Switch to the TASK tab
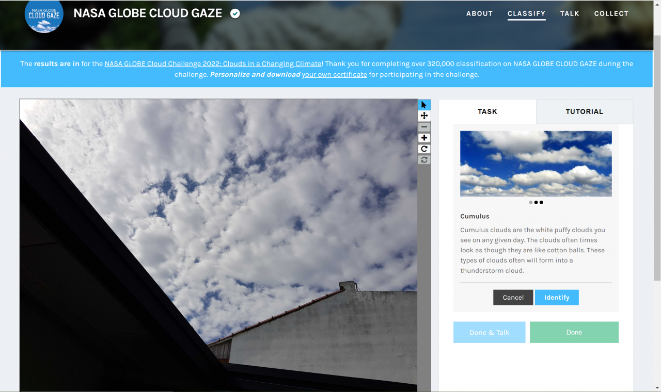661x392 pixels. (x=487, y=111)
